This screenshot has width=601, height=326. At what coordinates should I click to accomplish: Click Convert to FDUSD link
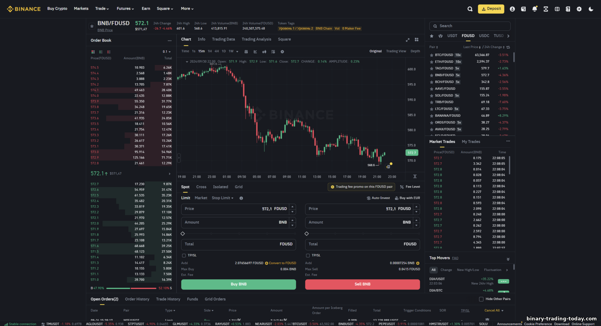click(x=282, y=263)
